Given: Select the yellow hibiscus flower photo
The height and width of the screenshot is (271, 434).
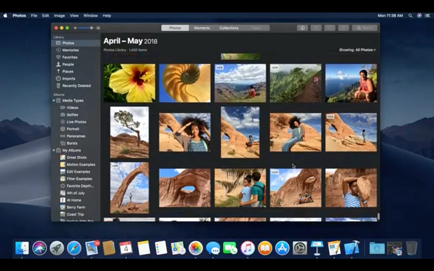Looking at the screenshot, I should [129, 83].
